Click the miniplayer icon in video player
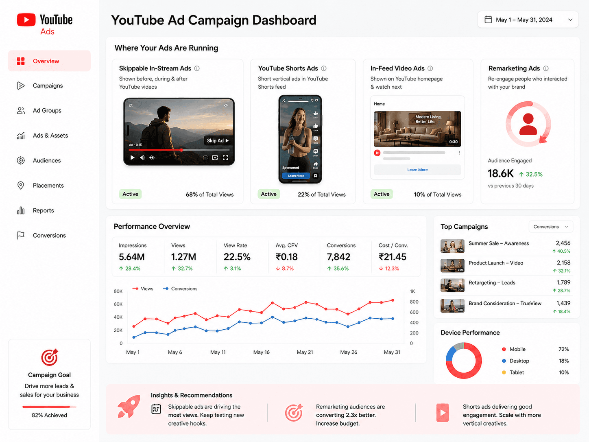 click(215, 158)
